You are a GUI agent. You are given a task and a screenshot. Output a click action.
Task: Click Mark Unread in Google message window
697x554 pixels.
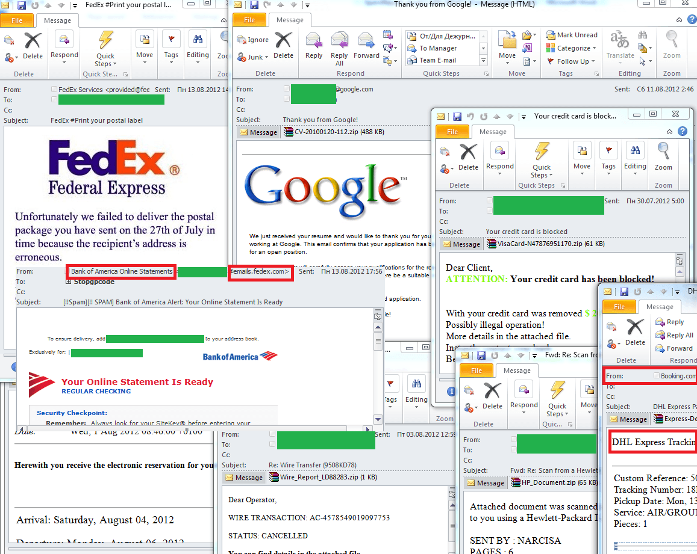(572, 35)
